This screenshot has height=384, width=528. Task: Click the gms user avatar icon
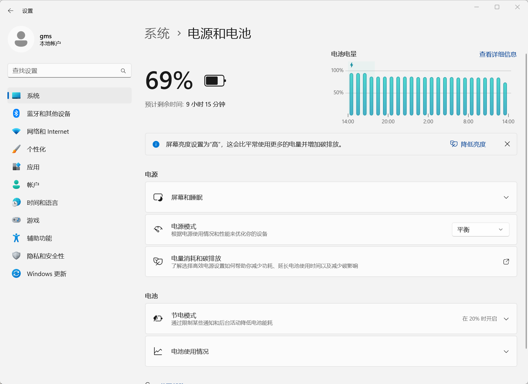pos(21,39)
